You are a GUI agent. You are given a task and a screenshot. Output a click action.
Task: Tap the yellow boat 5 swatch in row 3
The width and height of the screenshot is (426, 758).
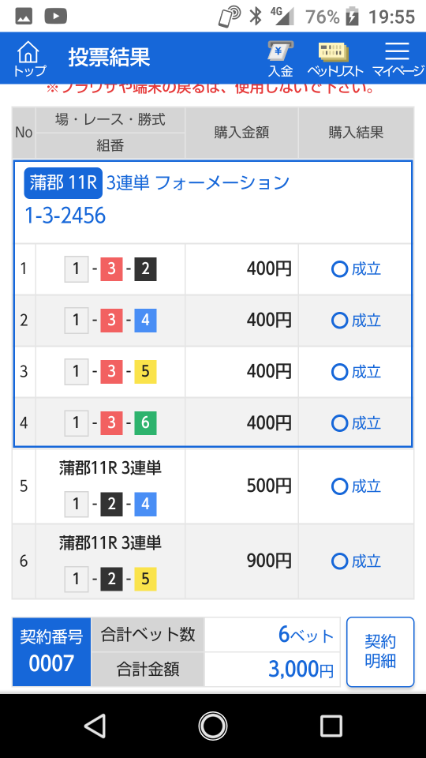pyautogui.click(x=145, y=372)
